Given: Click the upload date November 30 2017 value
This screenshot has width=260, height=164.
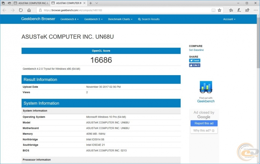Looking at the screenshot, I should (x=103, y=87).
